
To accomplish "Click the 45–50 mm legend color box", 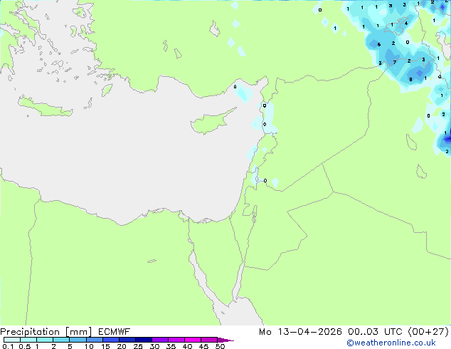I will 209,340.
